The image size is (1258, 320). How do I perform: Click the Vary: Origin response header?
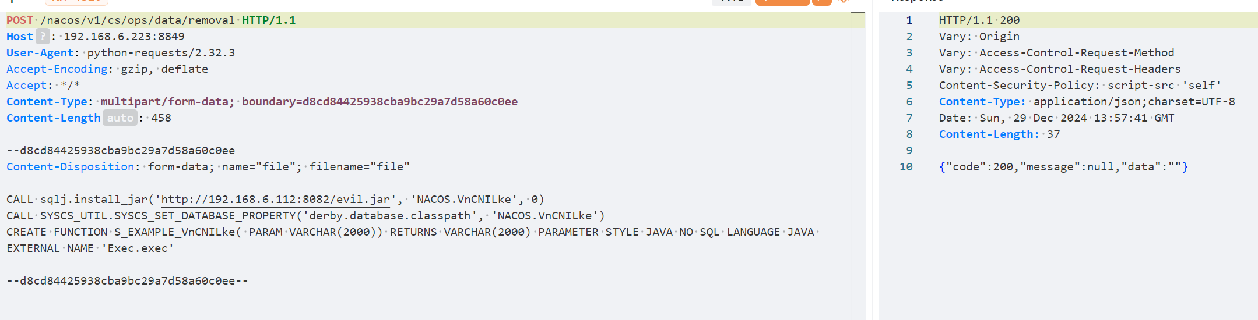pyautogui.click(x=979, y=36)
